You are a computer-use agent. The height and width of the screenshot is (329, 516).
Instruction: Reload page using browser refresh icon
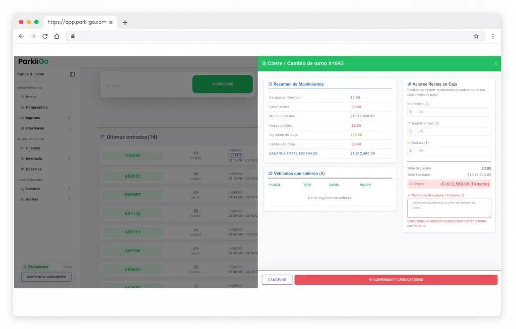point(45,36)
